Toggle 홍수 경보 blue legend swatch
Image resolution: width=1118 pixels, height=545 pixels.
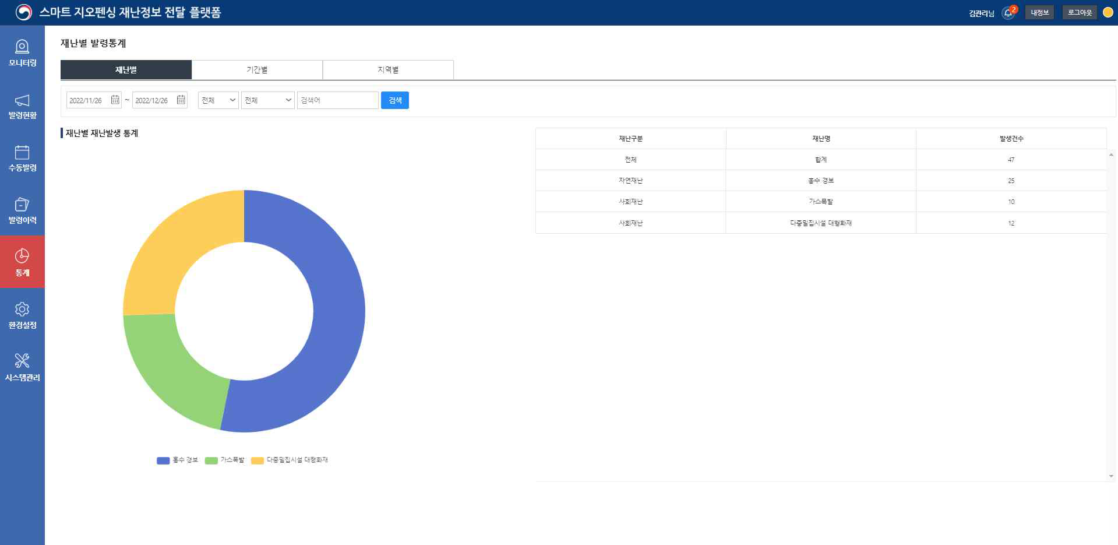coord(163,460)
